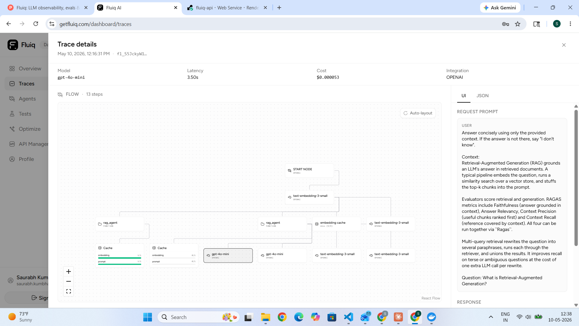Select the START NODE in flow

(309, 171)
